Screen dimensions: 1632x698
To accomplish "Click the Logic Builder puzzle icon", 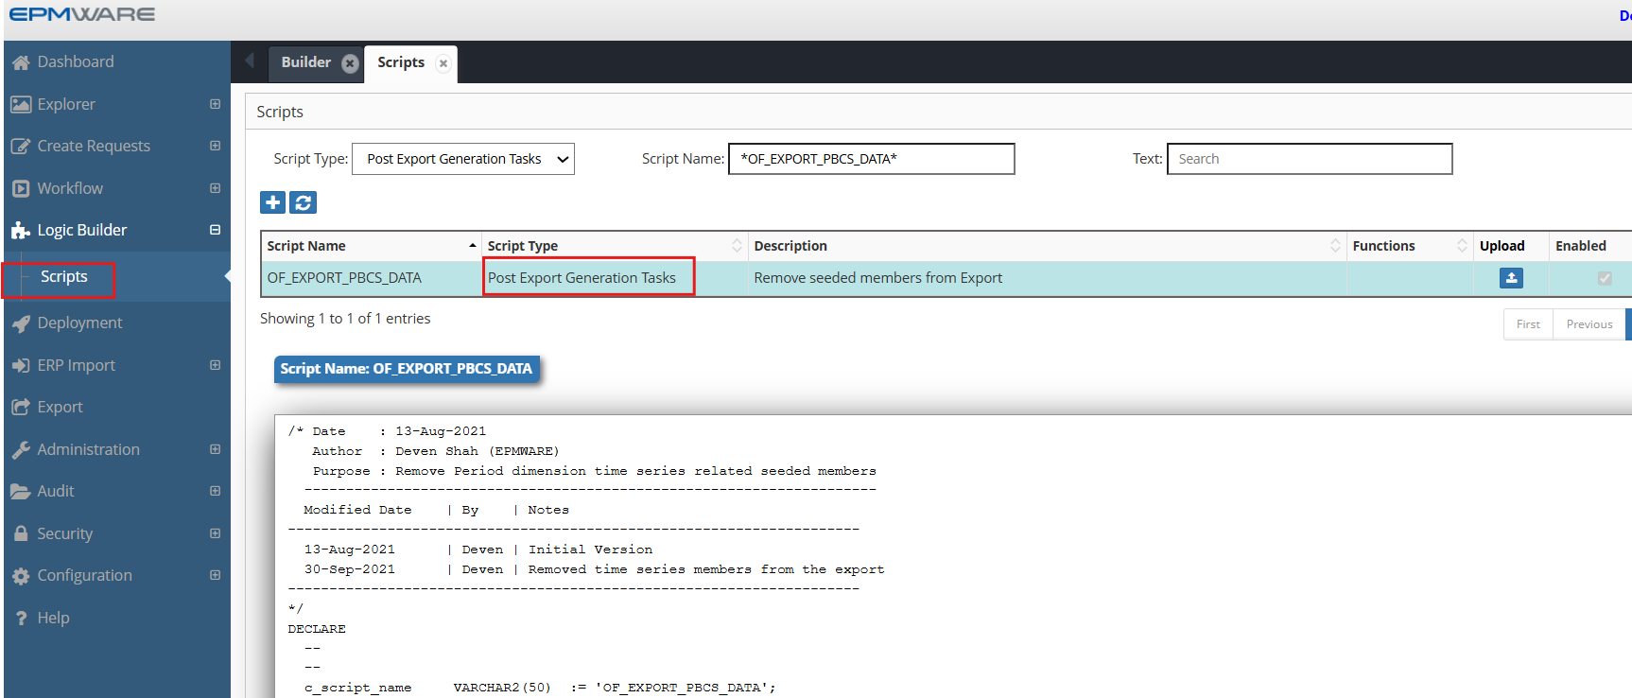I will pos(21,231).
